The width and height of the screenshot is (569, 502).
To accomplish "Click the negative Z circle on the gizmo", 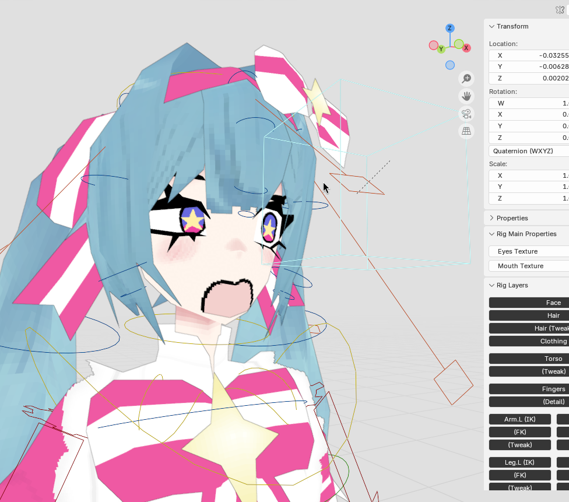I will point(450,65).
